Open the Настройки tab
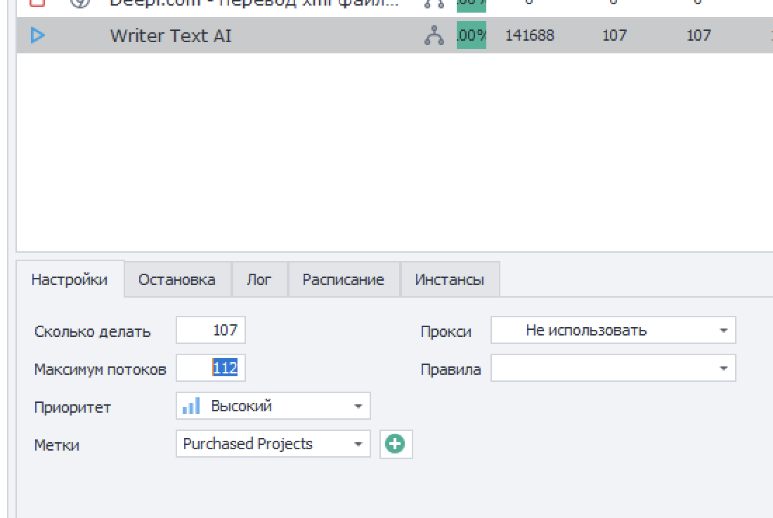Viewport: 773px width, 518px height. [x=70, y=279]
